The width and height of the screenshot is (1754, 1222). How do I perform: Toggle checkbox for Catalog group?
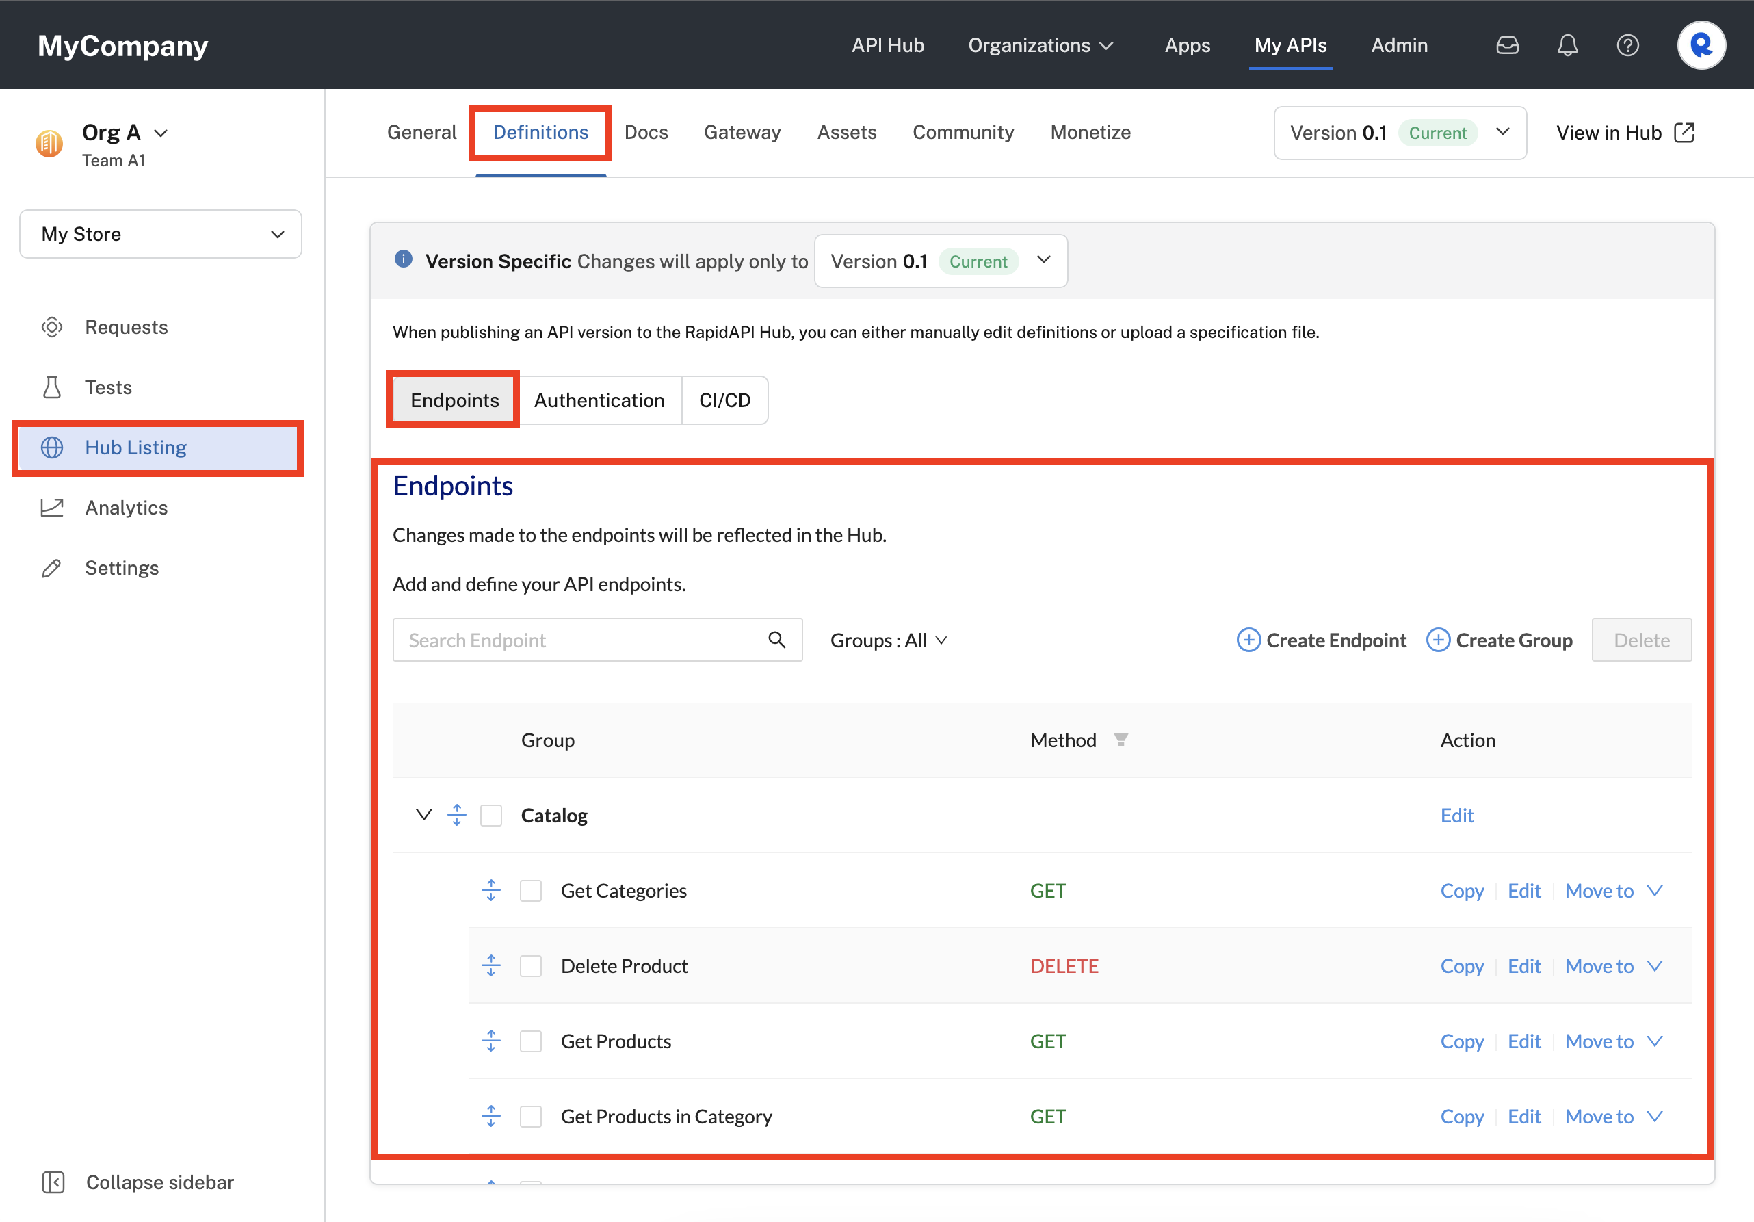tap(493, 816)
